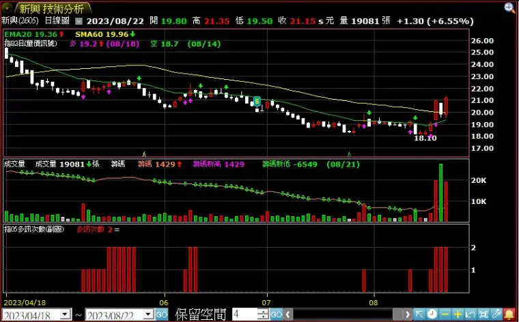
Task: Click the 多訊次數 2 value label
Action: tap(98, 229)
